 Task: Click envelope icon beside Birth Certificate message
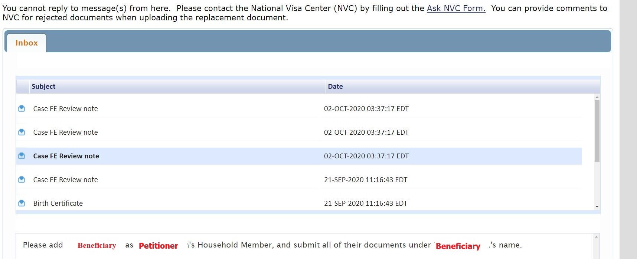coord(22,203)
